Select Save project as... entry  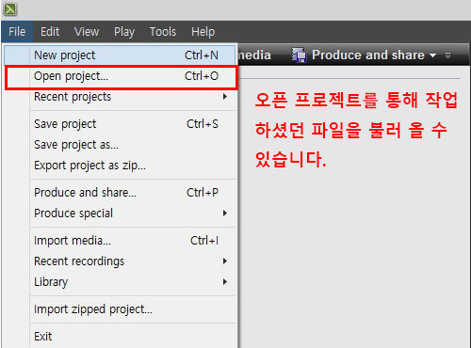pos(121,145)
